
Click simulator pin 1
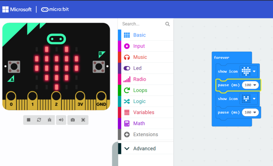pos(32,100)
